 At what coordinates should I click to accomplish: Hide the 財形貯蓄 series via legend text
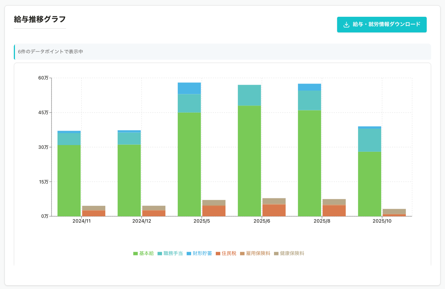pos(202,254)
